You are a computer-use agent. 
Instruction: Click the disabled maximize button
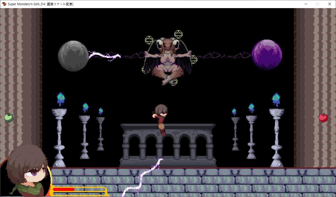pos(318,4)
